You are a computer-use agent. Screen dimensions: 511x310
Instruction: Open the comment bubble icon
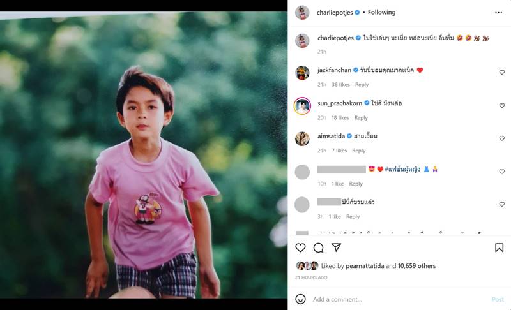click(x=318, y=247)
